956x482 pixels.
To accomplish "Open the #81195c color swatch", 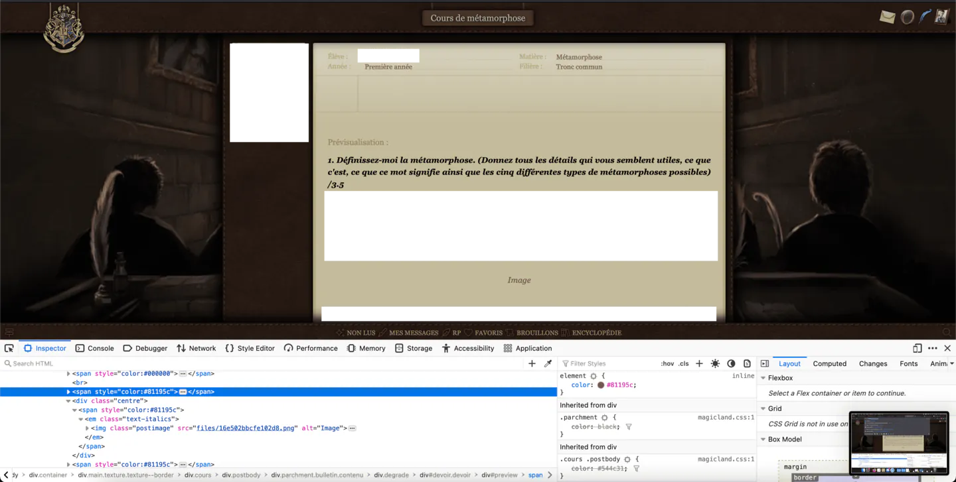I will (601, 385).
